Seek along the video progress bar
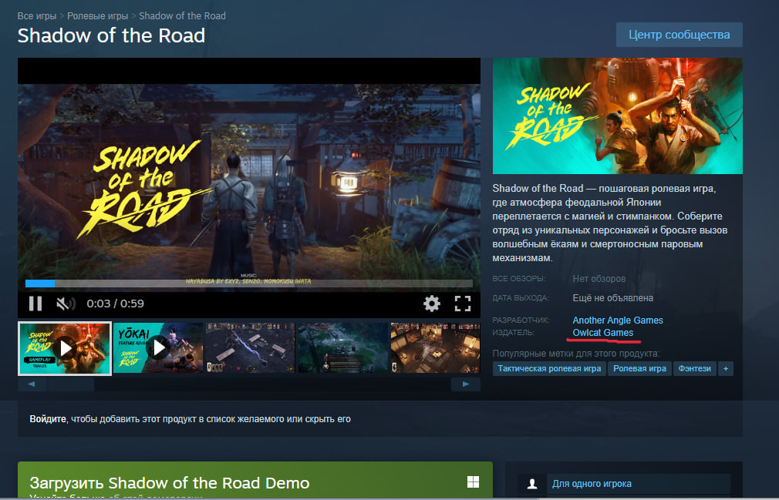 coord(249,284)
